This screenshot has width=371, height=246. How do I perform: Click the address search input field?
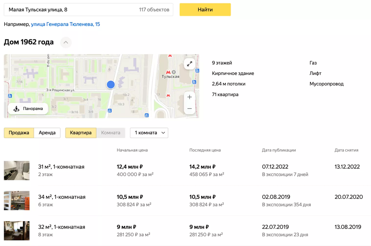[77, 10]
